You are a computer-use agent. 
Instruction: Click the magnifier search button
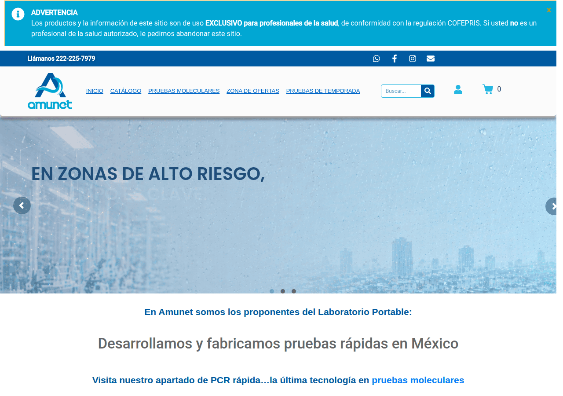[x=428, y=91]
